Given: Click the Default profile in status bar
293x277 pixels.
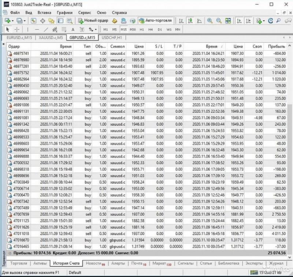Looking at the screenshot, I should 75,273.
